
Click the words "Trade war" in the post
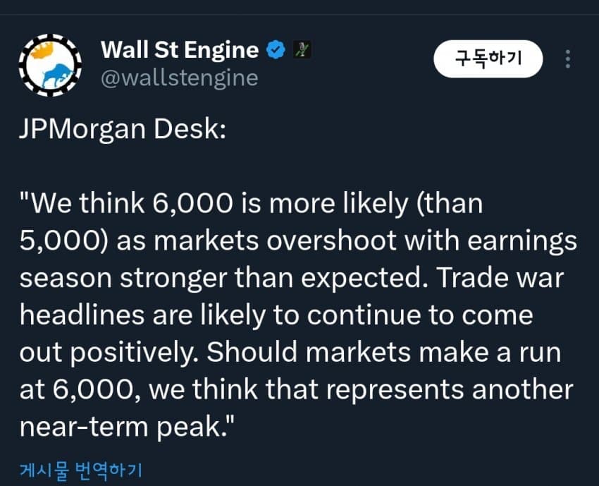coord(500,277)
